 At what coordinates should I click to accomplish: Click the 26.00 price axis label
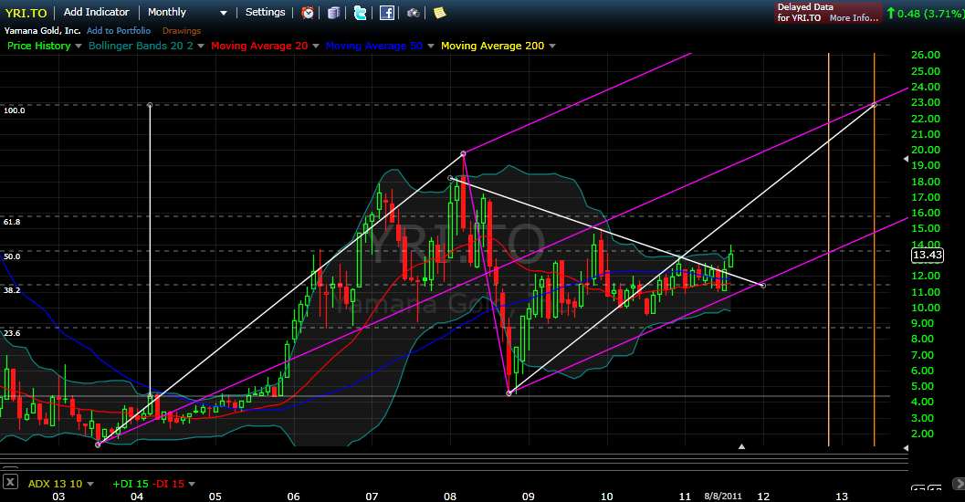pyautogui.click(x=926, y=56)
